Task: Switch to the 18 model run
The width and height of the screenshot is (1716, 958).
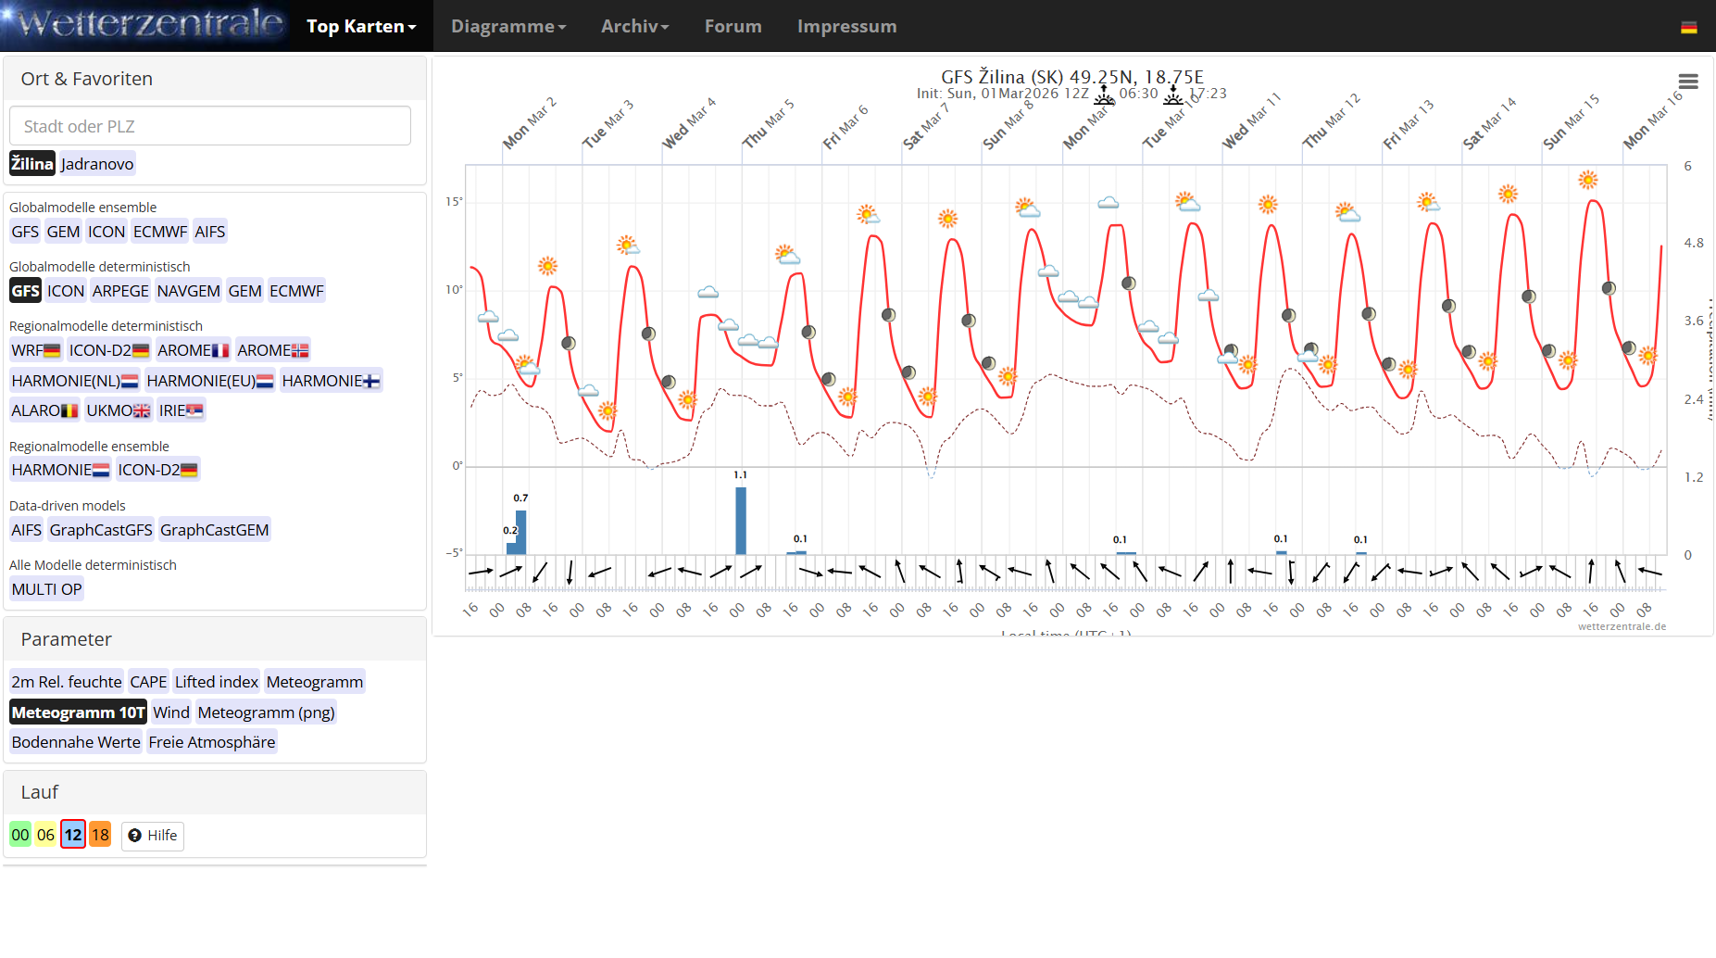Action: coord(100,835)
